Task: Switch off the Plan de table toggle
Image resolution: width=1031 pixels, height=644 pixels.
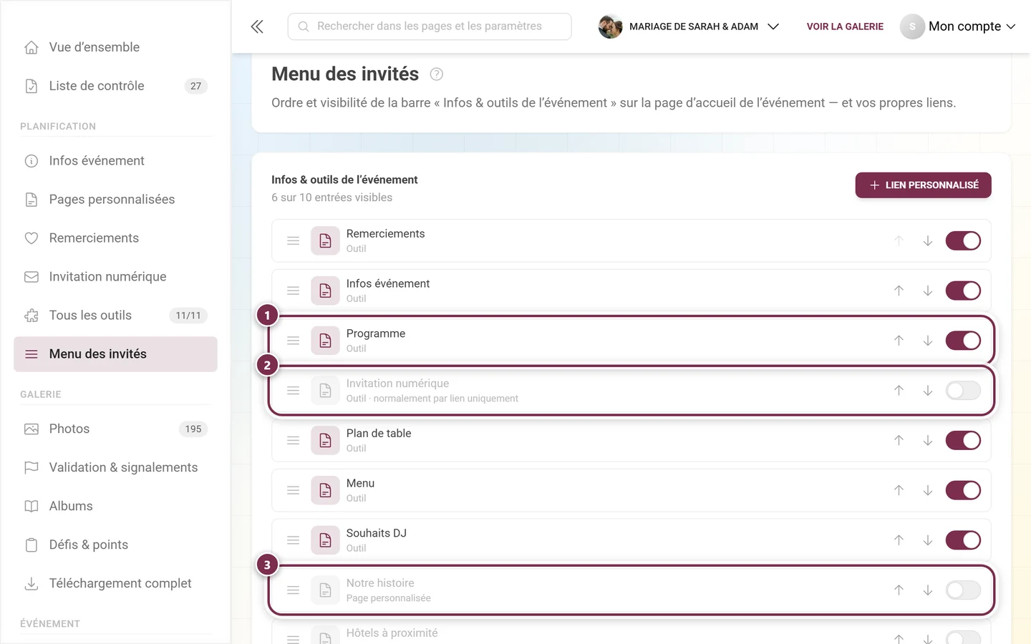Action: coord(963,441)
